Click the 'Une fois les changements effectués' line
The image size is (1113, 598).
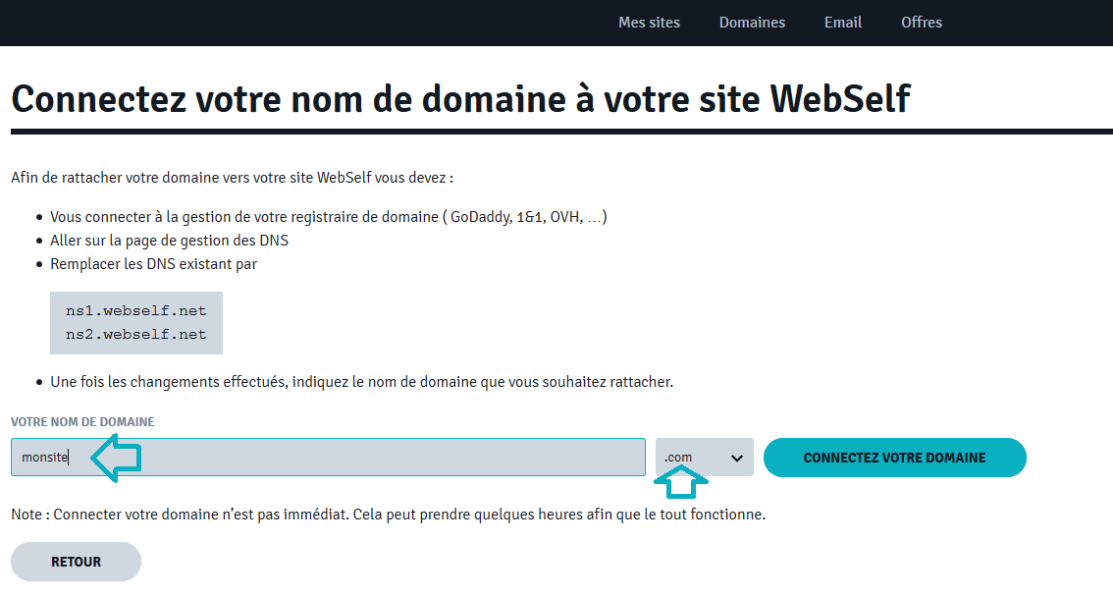pos(361,382)
